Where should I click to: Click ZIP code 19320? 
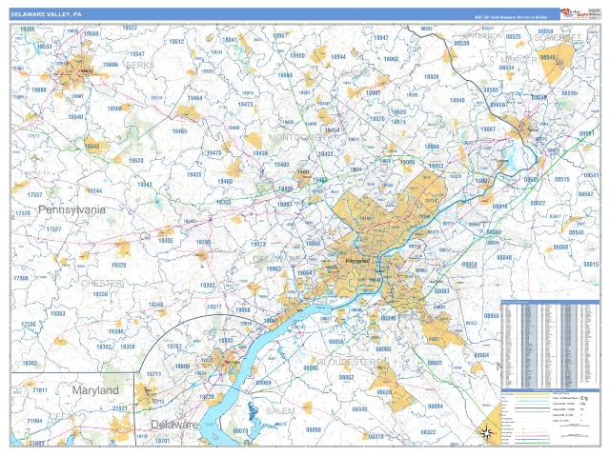coord(118,266)
